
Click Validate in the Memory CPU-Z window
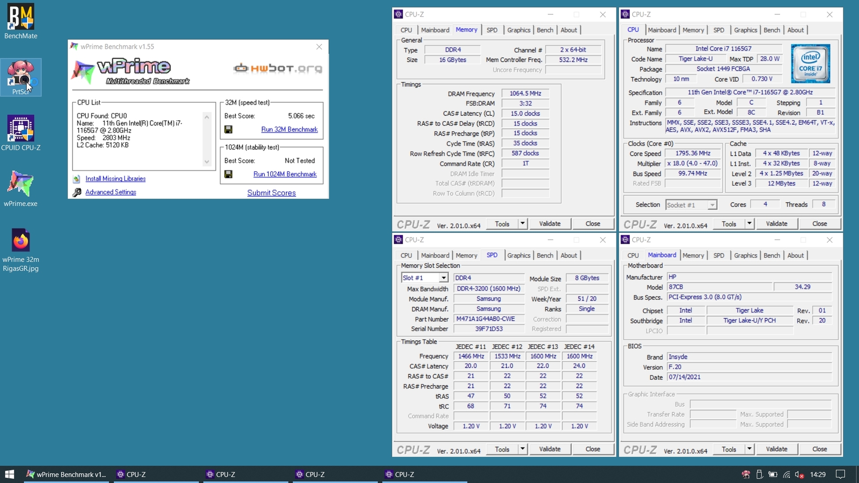(x=549, y=223)
